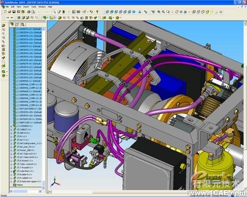The width and height of the screenshot is (247, 197).
Task: Open the Tools menu
Action: tap(34, 7)
